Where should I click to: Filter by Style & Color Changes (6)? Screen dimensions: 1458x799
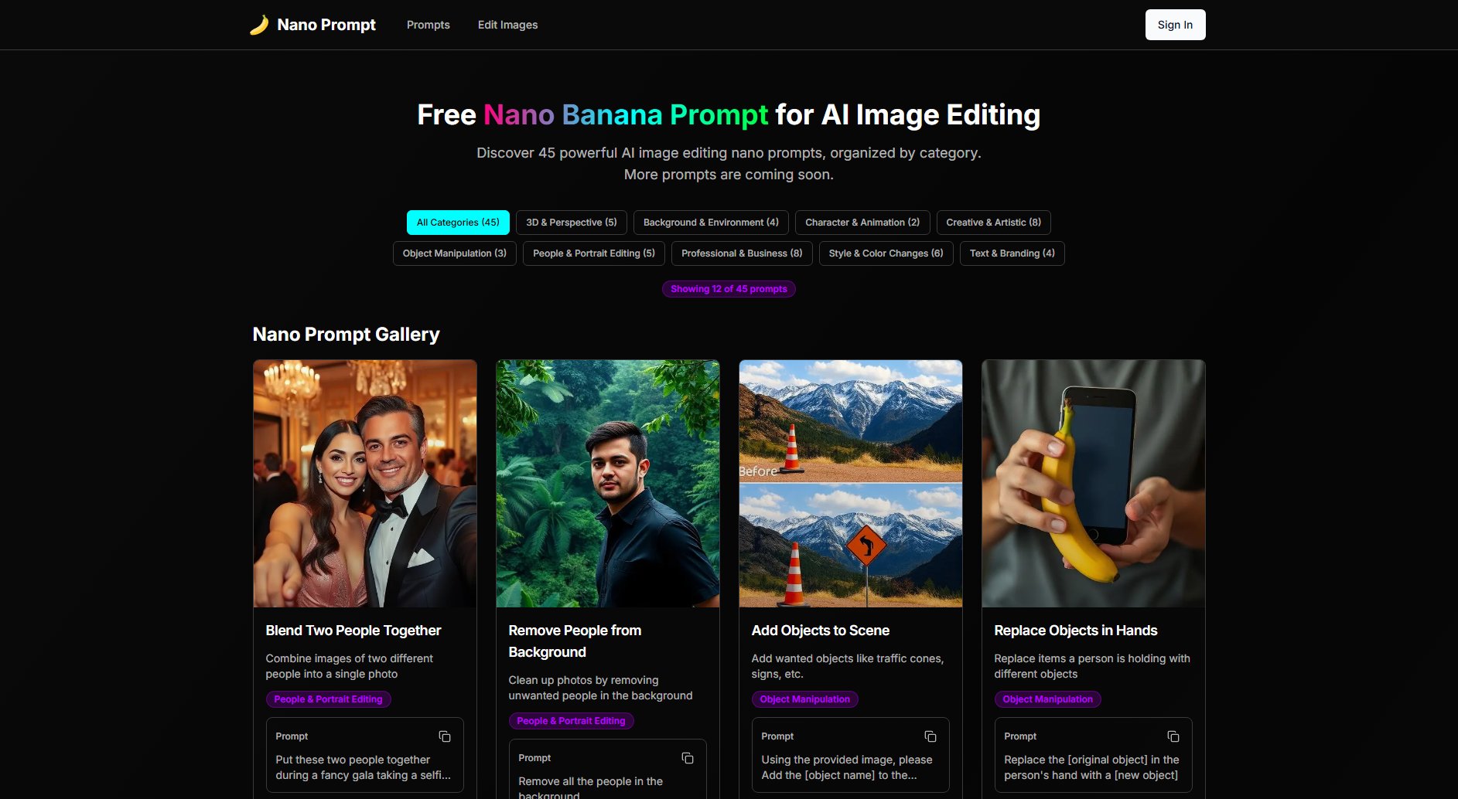[886, 253]
